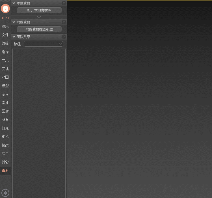Viewport: 212px width, 198px height.
Task: Switch to the 变换 tab
Action: [5, 69]
